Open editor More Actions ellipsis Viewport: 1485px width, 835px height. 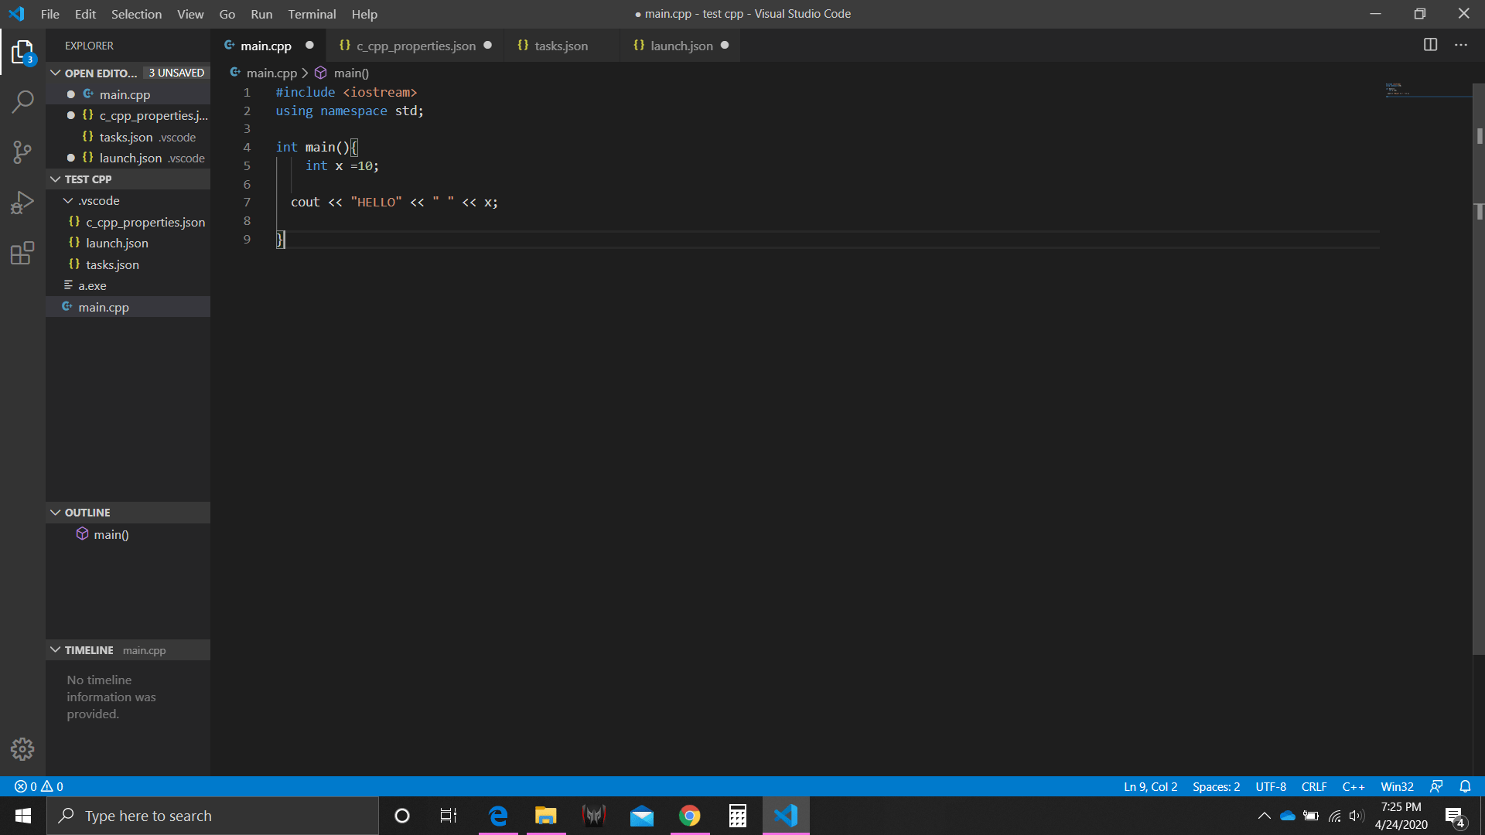click(1461, 45)
